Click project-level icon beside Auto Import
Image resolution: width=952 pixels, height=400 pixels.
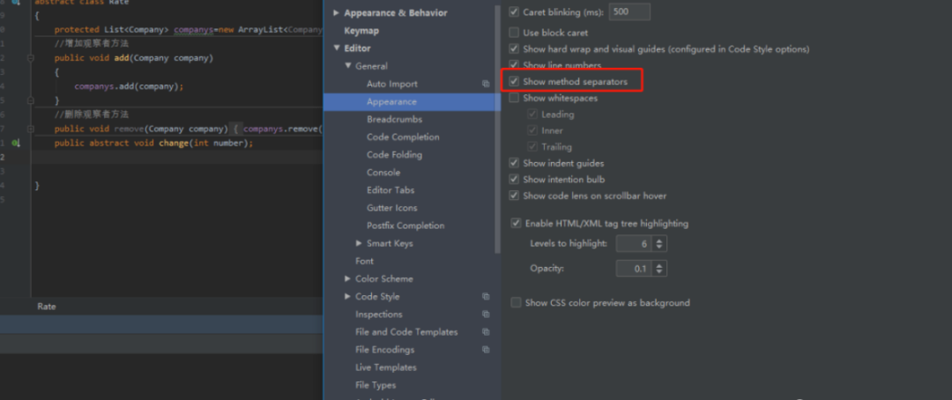click(486, 84)
